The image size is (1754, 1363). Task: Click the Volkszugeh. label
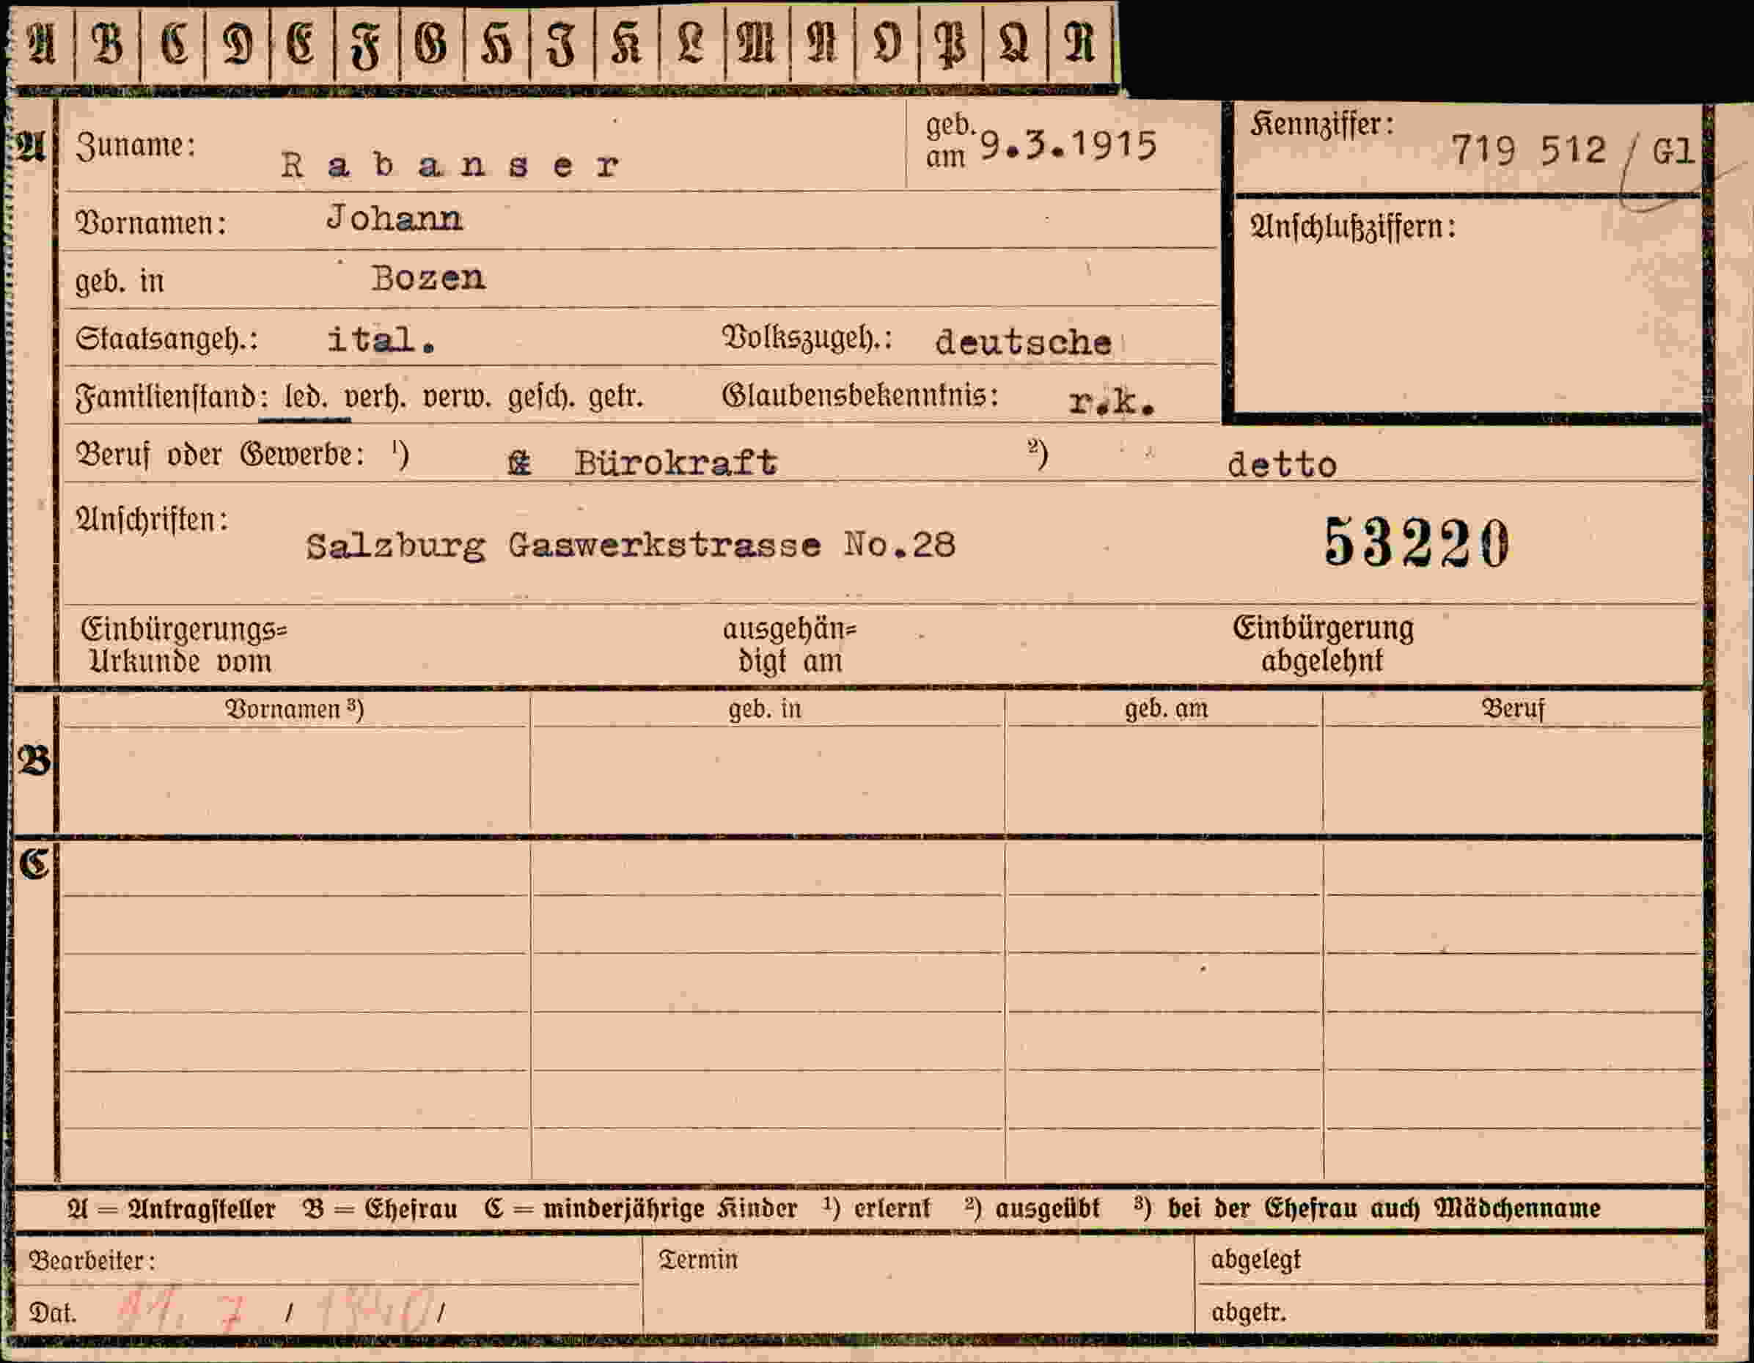(x=807, y=338)
